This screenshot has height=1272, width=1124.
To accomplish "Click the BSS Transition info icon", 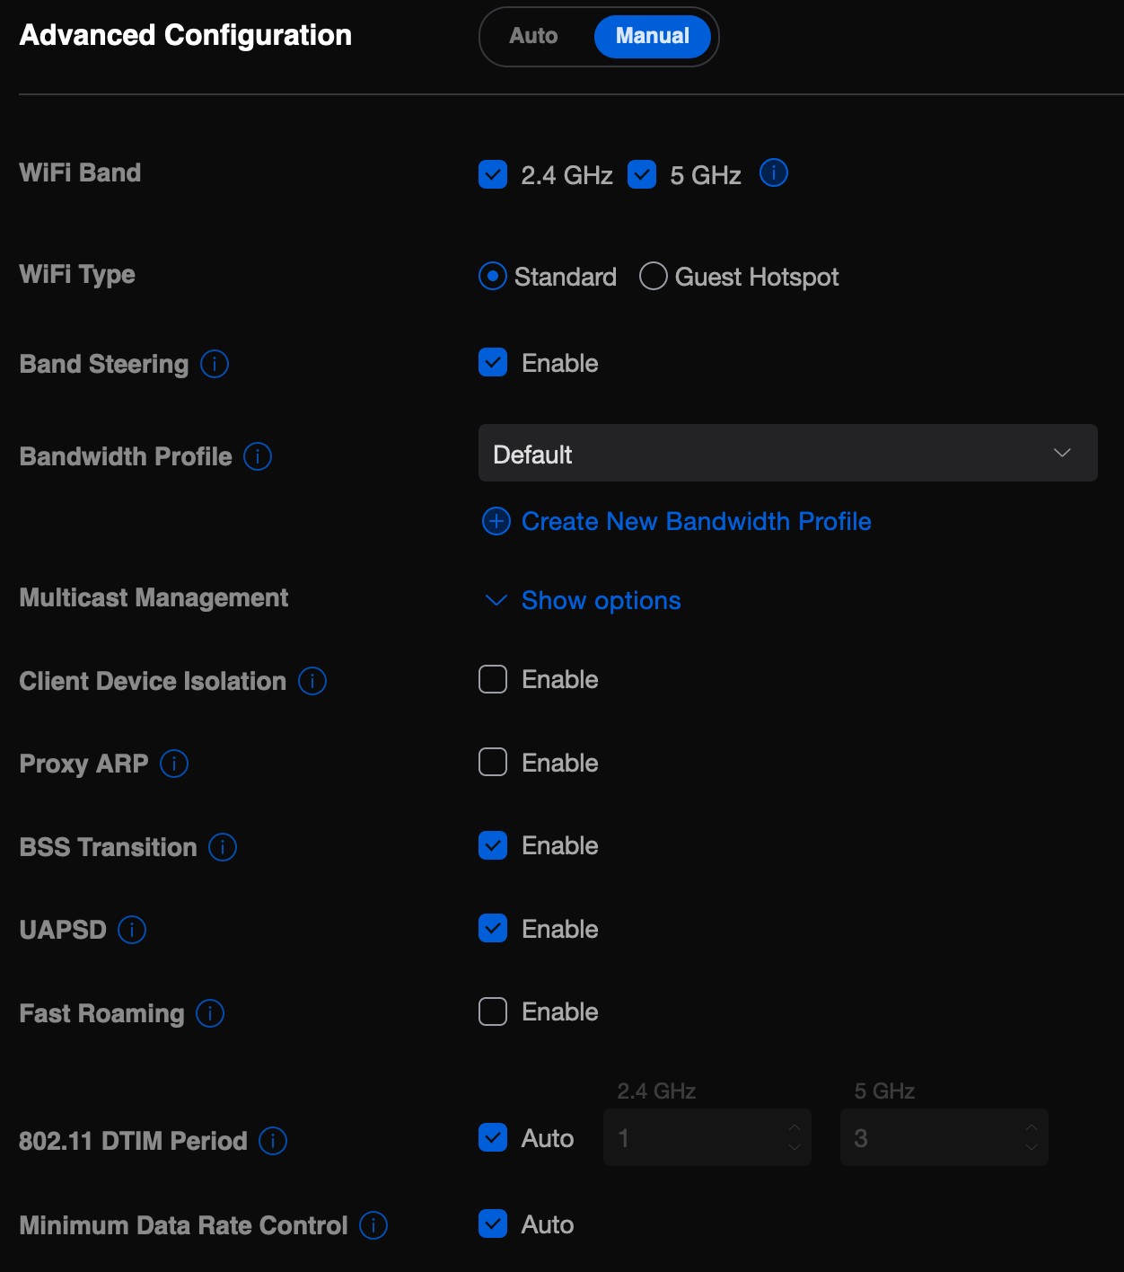I will (x=223, y=847).
